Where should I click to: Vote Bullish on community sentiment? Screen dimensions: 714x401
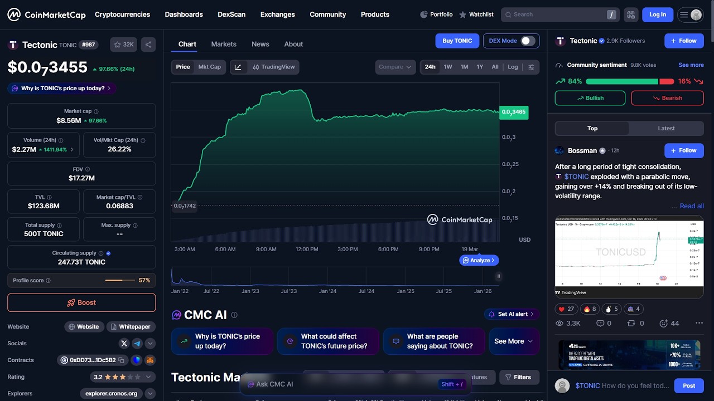point(590,98)
